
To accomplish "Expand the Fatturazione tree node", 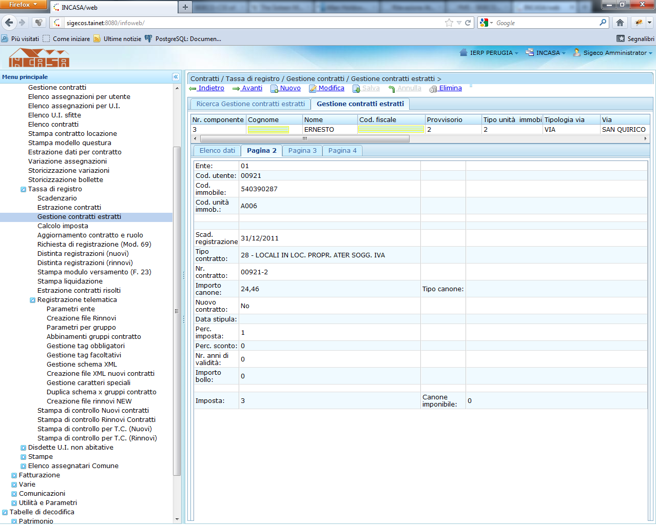I will 14,475.
